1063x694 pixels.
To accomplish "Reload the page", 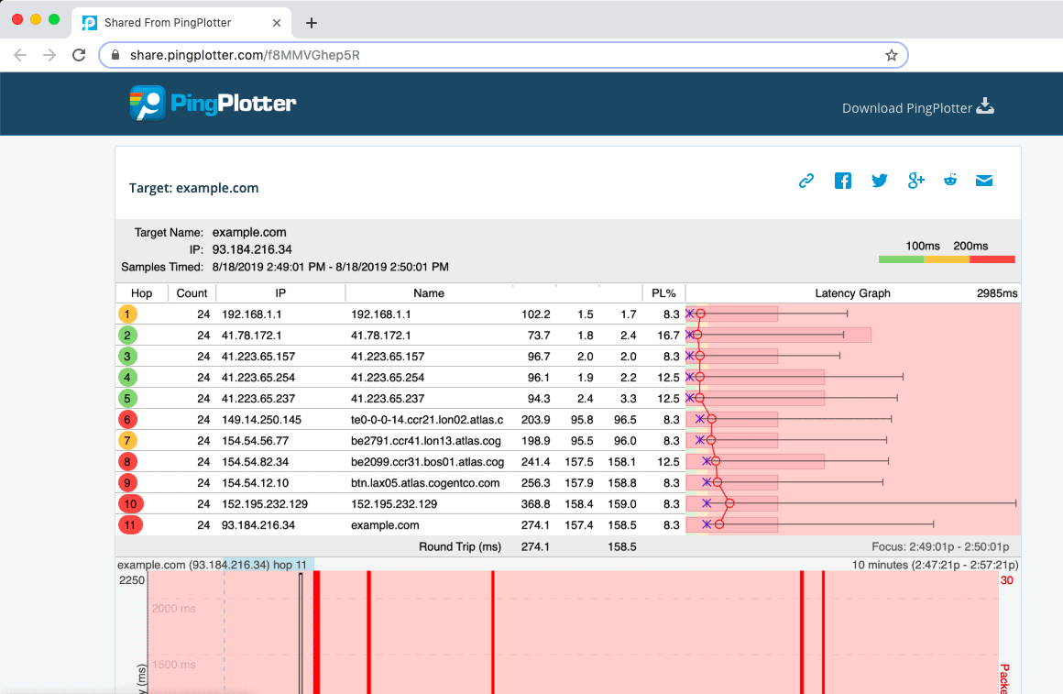I will click(x=79, y=55).
